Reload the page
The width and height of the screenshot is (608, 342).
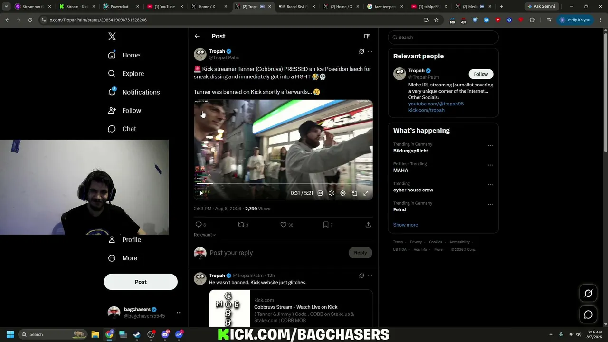coord(30,20)
